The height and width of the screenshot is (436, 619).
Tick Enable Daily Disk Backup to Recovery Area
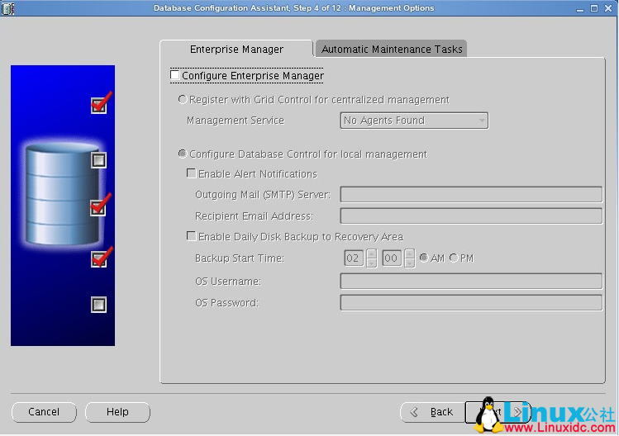(x=191, y=236)
